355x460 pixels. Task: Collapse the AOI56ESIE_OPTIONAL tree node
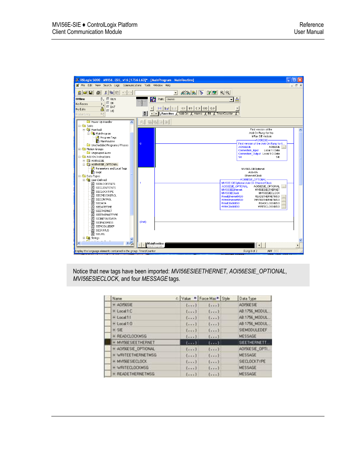[x=84, y=164]
